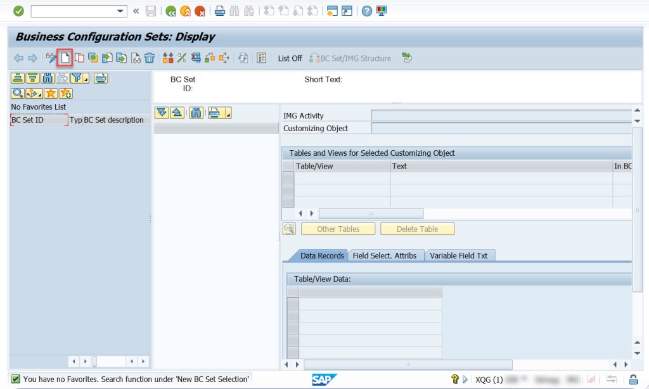Click the Save icon in system toolbar

point(150,10)
